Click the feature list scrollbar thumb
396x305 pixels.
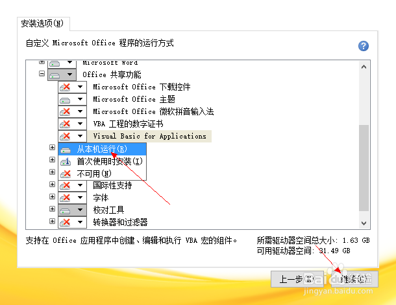tap(364, 168)
